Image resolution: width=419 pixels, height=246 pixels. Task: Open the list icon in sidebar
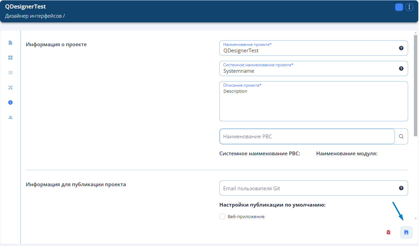coord(10,72)
